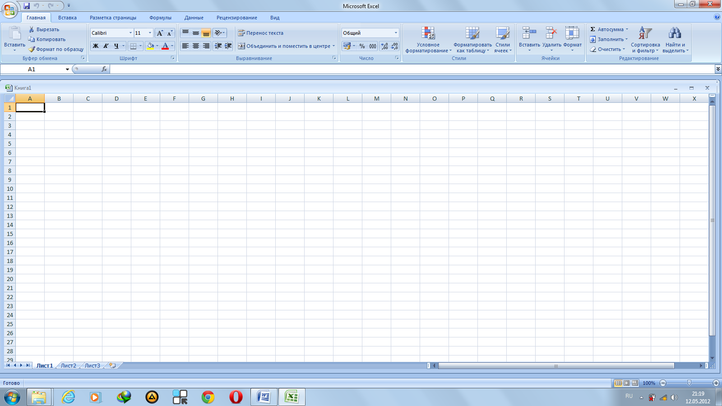
Task: Switch to Рецензирование tab
Action: [x=236, y=18]
